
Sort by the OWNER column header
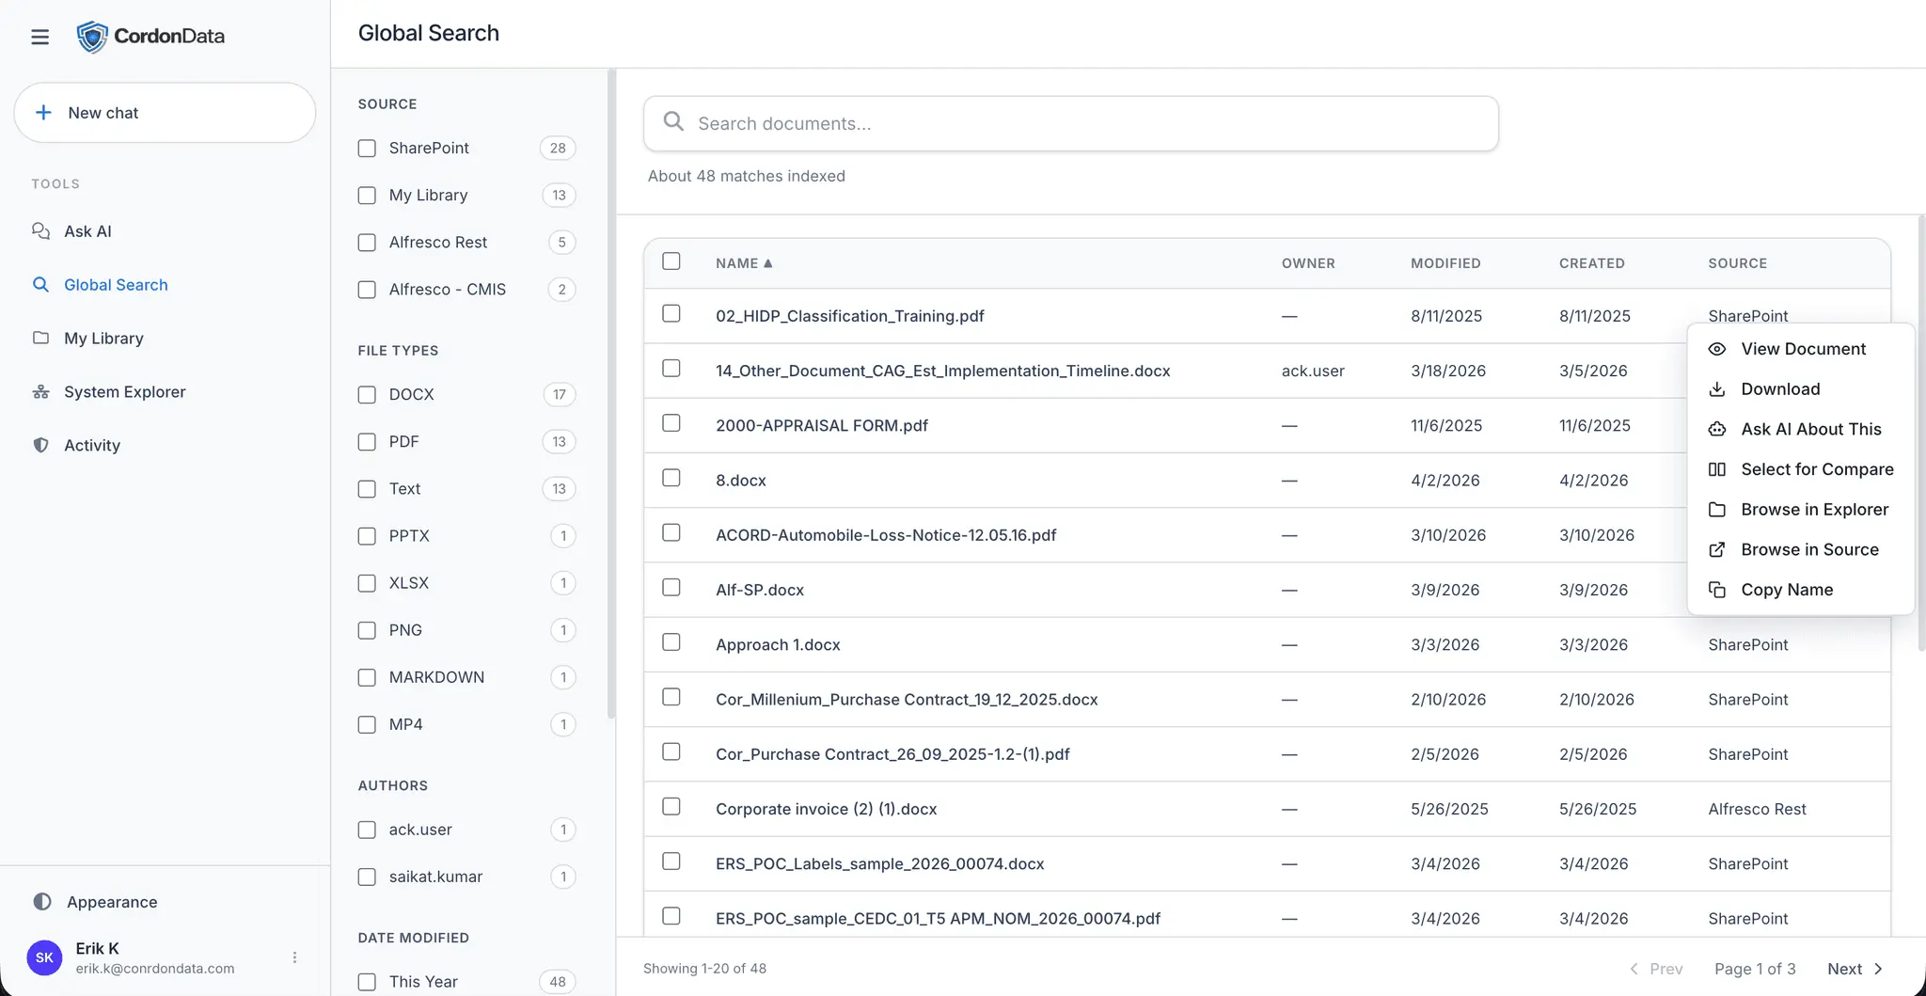point(1308,263)
